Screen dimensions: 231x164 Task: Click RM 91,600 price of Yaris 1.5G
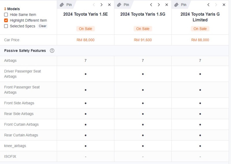pyautogui.click(x=143, y=40)
